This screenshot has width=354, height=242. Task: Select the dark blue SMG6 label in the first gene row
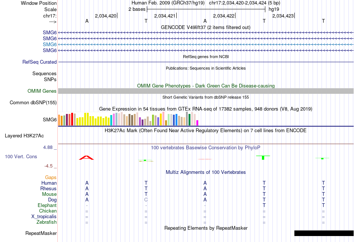point(50,33)
